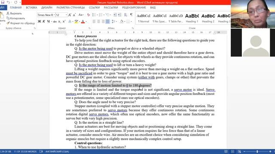Toggle bold Ж formatting
The width and height of the screenshot is (275, 154).
pyautogui.click(x=40, y=21)
